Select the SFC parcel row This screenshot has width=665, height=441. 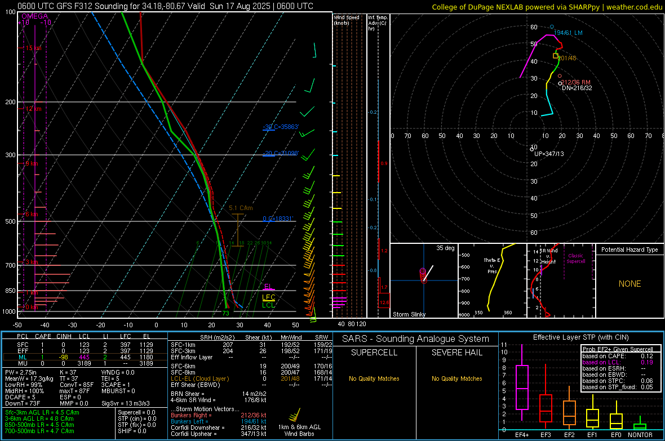click(84, 345)
